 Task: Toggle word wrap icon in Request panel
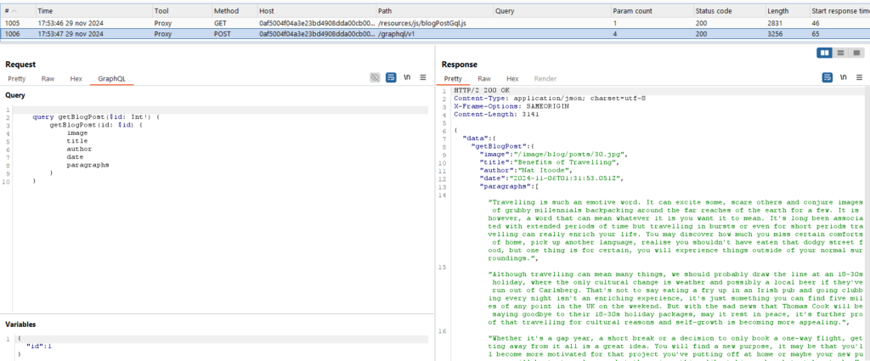[391, 77]
